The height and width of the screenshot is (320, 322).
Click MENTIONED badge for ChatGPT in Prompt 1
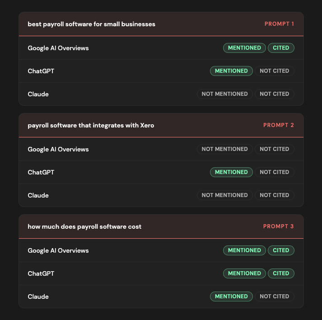[231, 71]
